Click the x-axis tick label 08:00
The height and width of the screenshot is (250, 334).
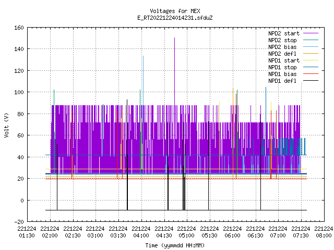(324, 235)
